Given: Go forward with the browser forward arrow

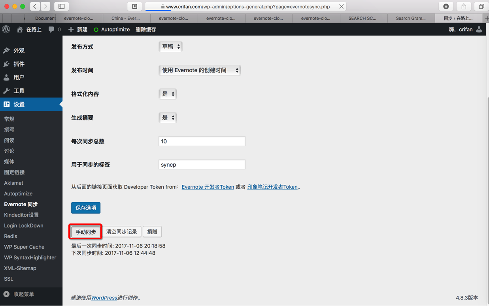Looking at the screenshot, I should tap(45, 6).
